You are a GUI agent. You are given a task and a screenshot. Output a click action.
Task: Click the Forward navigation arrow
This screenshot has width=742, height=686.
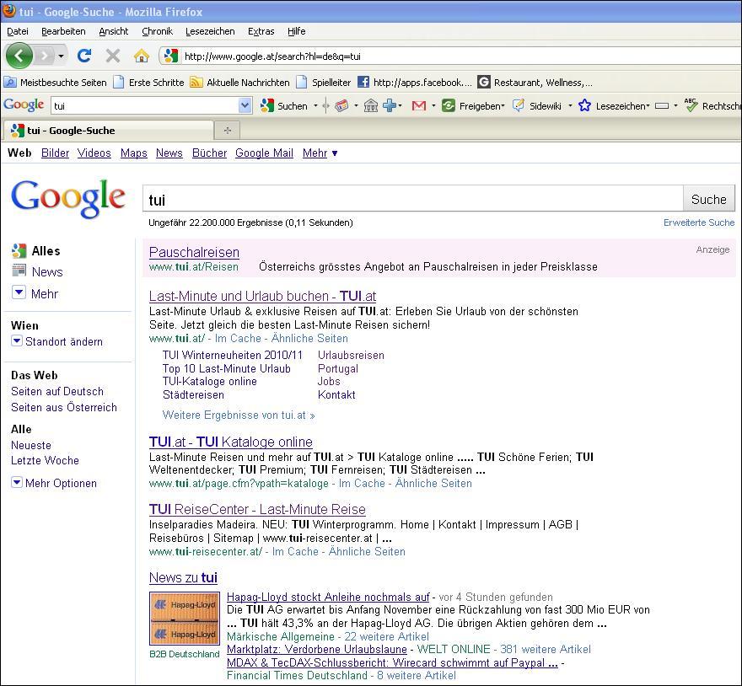coord(45,56)
